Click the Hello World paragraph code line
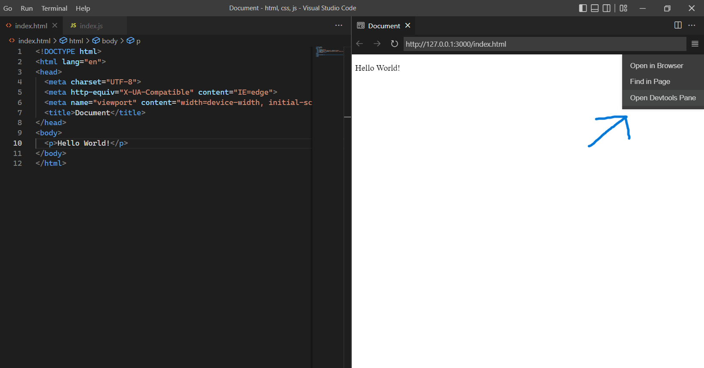704x368 pixels. (x=86, y=143)
